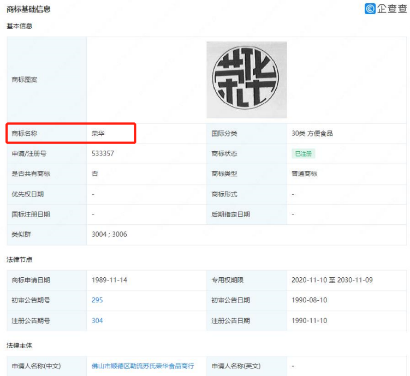Image resolution: width=410 pixels, height=376 pixels.
Task: Select exclusive period 2020-11-10 至 2030-11-09
Action: click(x=332, y=280)
